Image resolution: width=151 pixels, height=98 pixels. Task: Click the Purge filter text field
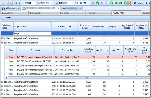[32, 34]
